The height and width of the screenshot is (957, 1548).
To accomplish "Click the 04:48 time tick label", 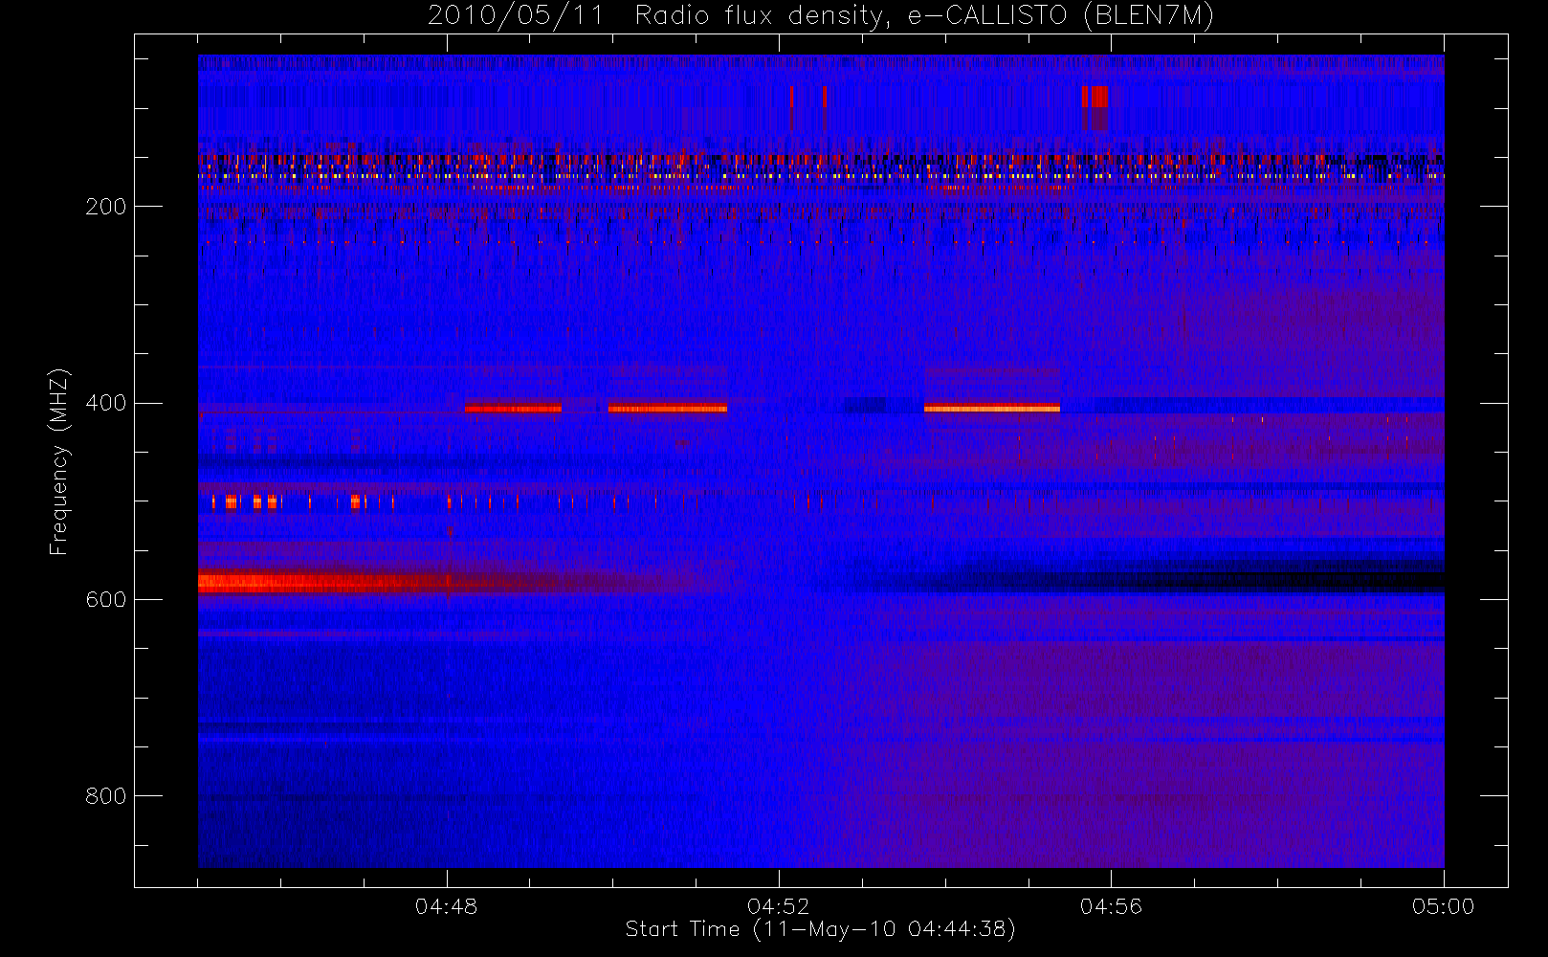I will [446, 905].
